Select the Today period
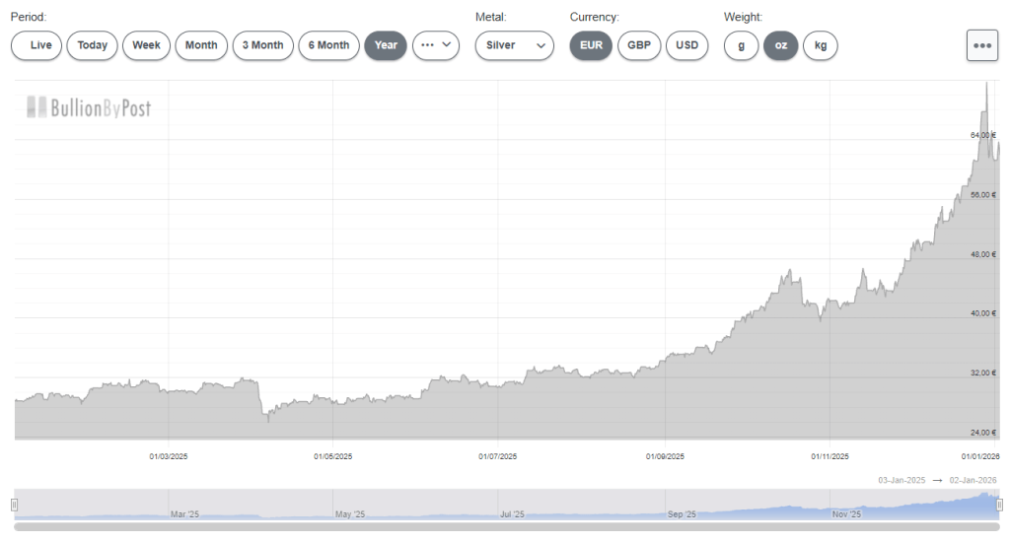The height and width of the screenshot is (542, 1010). tap(93, 45)
